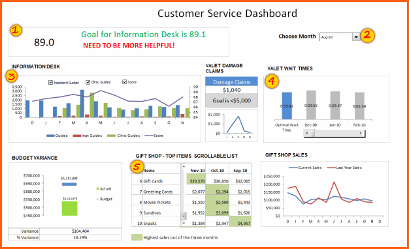Click the Last Year Sales legend entry
The image size is (409, 249).
(x=344, y=168)
